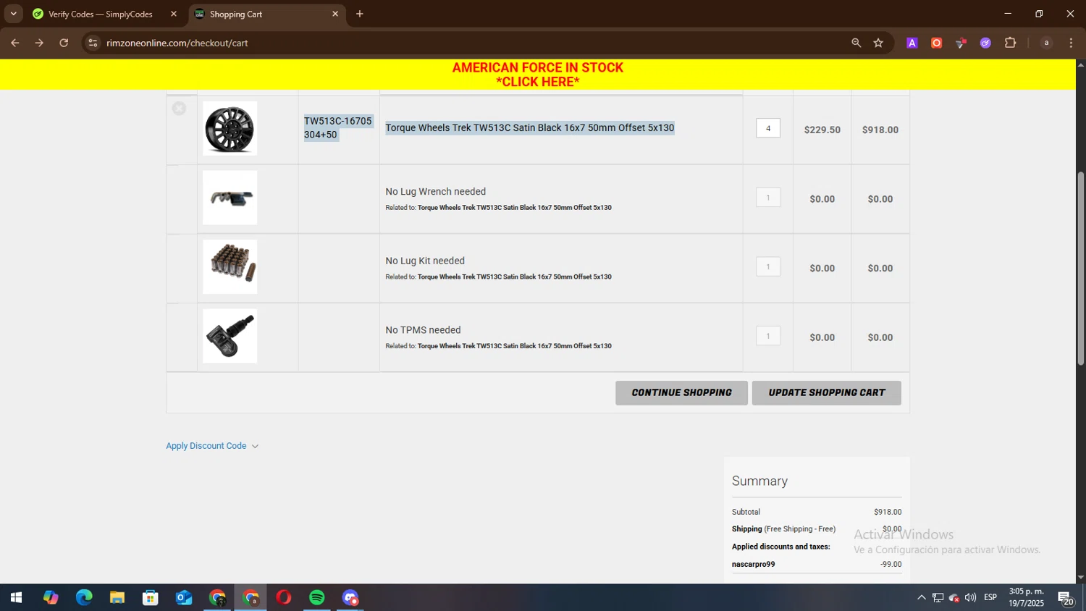1086x611 pixels.
Task: Open the red pin extension icon
Action: point(961,43)
